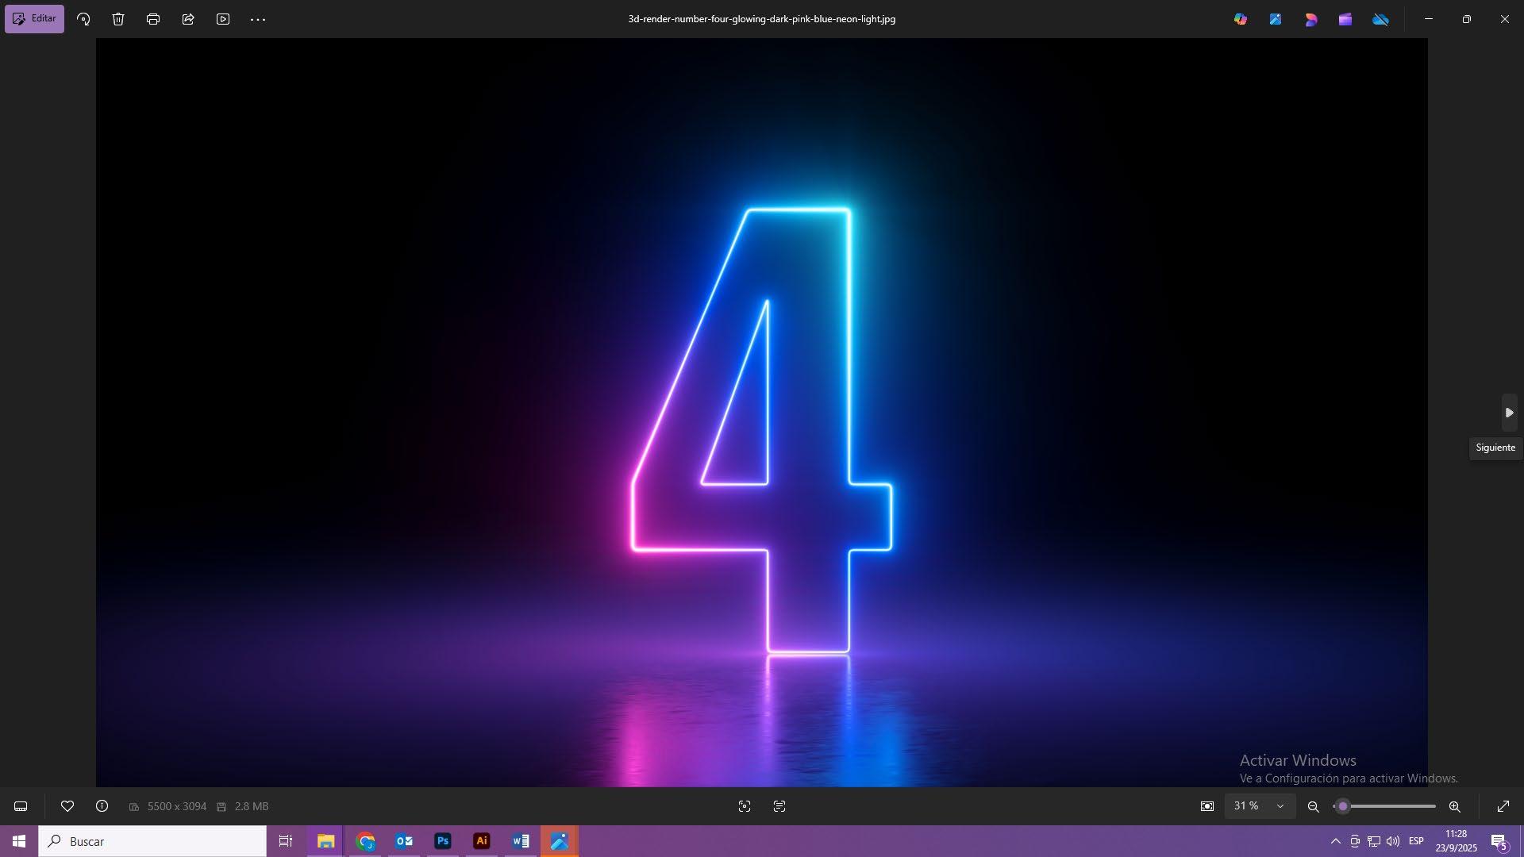Rotate the image with the rotate icon

tap(83, 19)
